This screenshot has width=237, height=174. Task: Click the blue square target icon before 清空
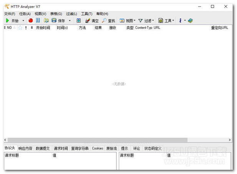point(79,21)
